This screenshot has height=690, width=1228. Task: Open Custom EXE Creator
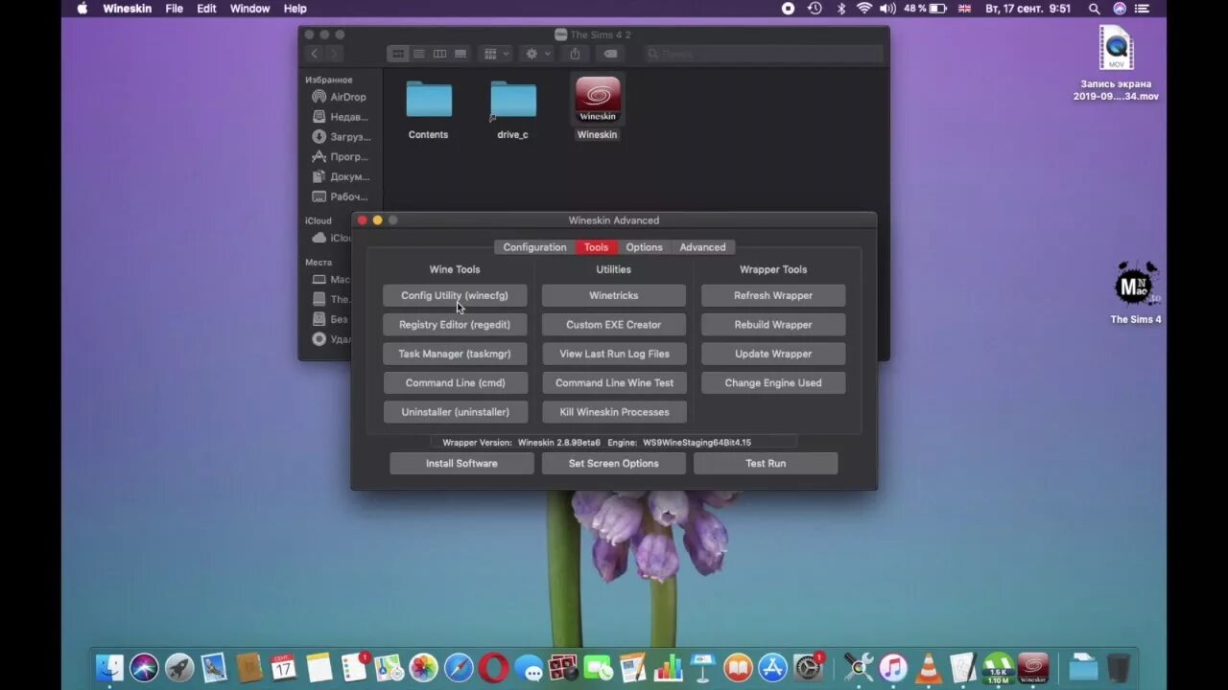(614, 325)
